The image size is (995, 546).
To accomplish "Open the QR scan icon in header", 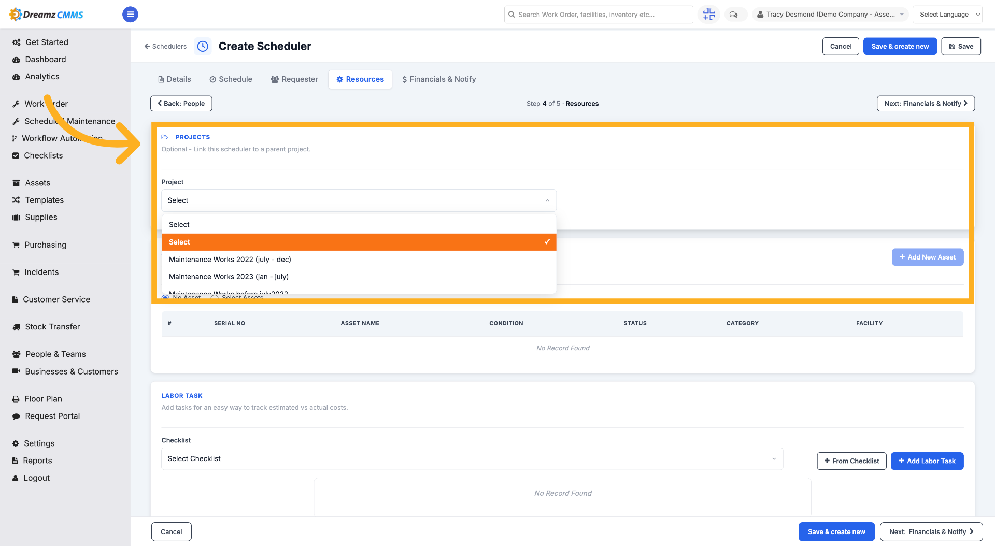I will (x=708, y=15).
